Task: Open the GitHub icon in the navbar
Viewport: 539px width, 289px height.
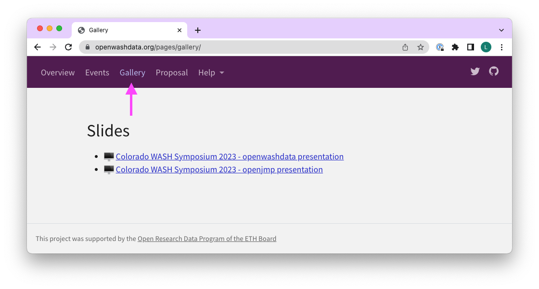Action: pos(494,71)
